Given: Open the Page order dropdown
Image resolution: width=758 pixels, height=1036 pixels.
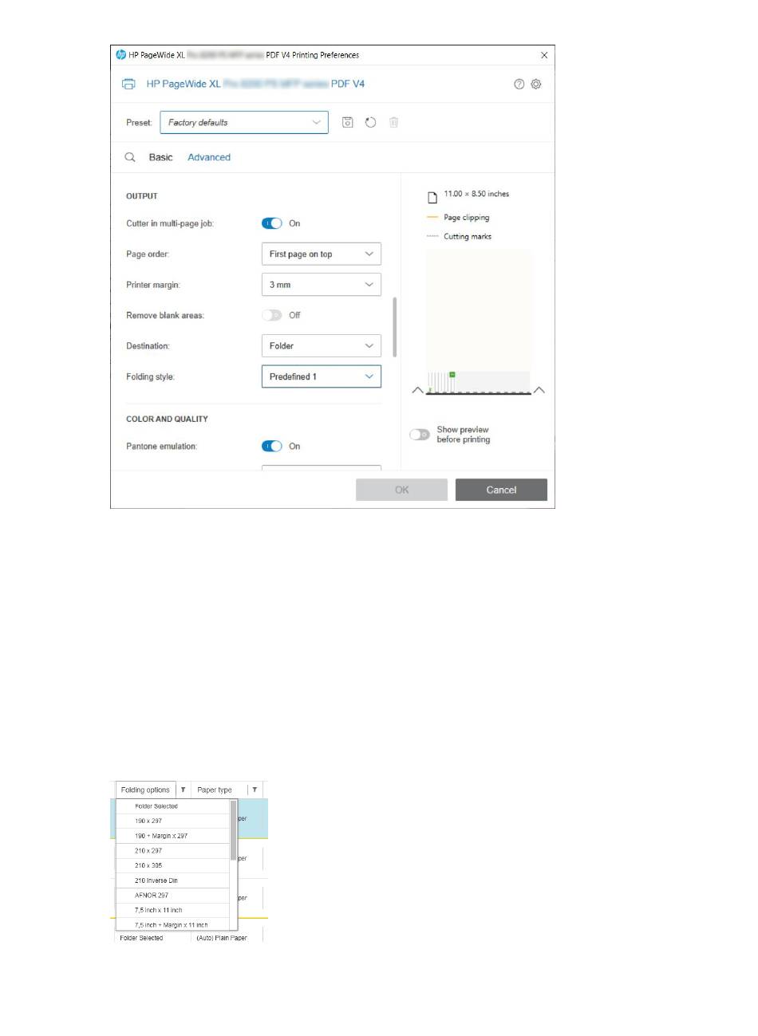Looking at the screenshot, I should click(322, 254).
